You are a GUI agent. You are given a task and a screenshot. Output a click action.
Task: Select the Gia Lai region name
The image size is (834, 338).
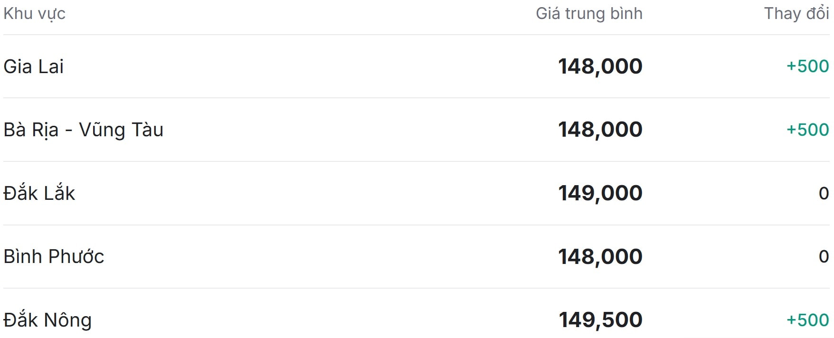tap(34, 66)
